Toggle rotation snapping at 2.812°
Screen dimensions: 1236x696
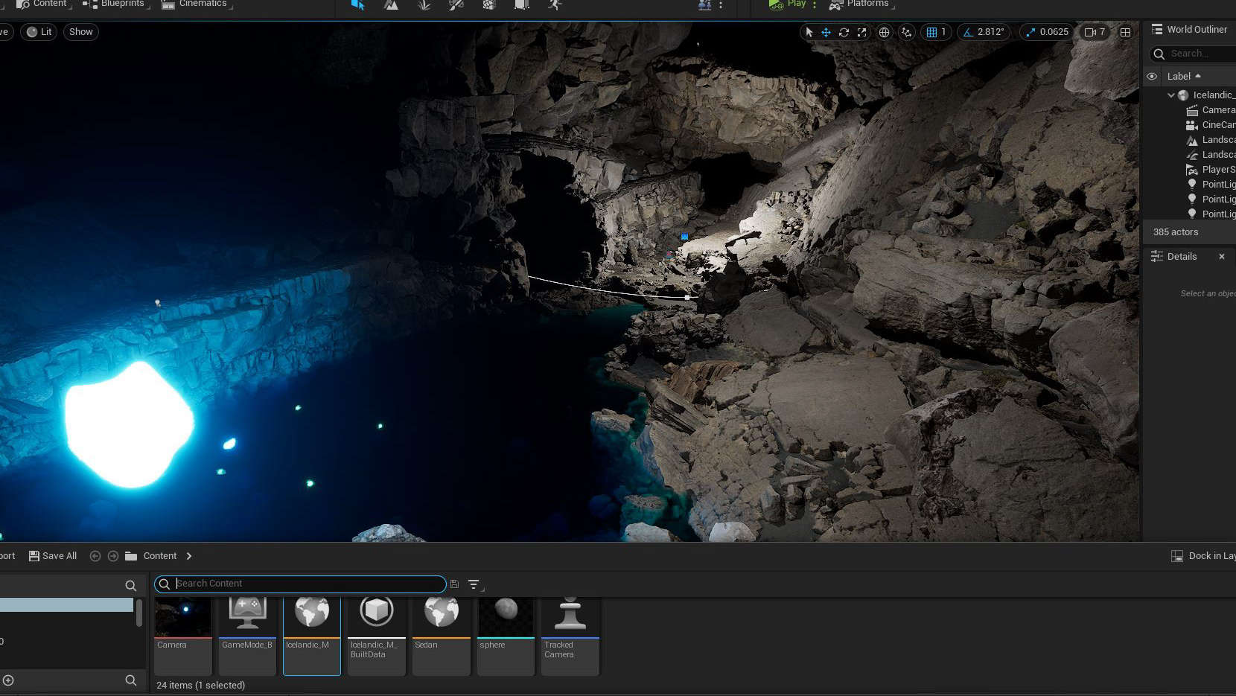click(984, 32)
